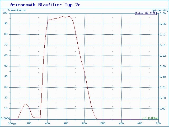
Task: Select the 0.52 optical density label
Action: (162, 87)
